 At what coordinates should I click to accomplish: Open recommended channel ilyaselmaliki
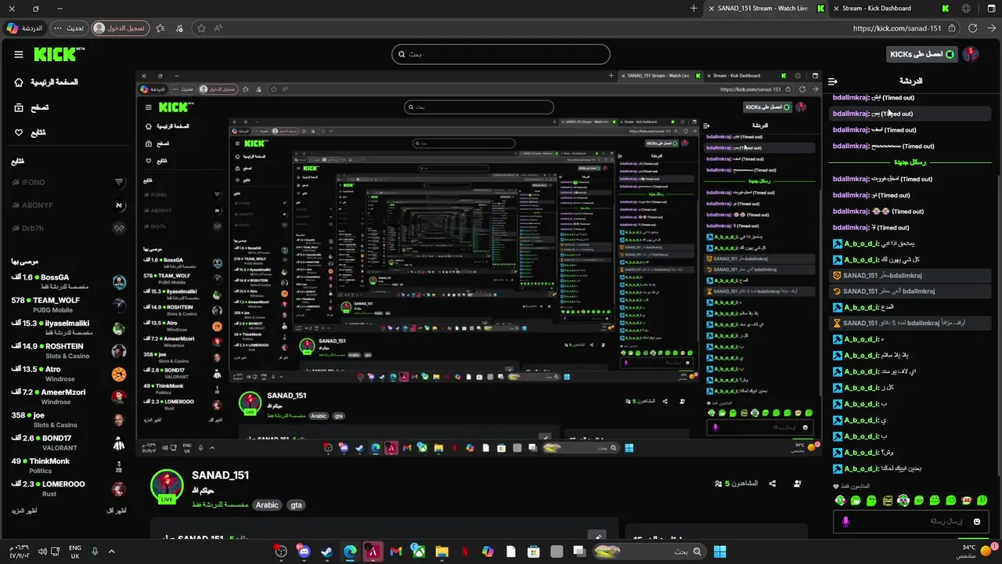(68, 327)
